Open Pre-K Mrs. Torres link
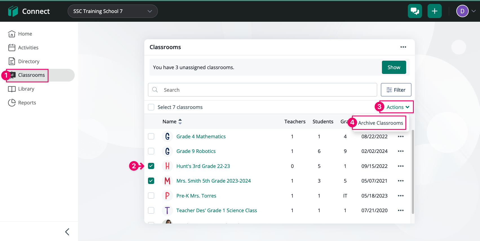Image resolution: width=480 pixels, height=241 pixels. point(196,196)
